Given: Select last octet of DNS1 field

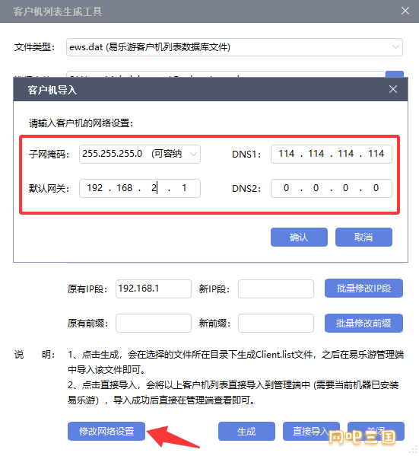Looking at the screenshot, I should [x=376, y=154].
